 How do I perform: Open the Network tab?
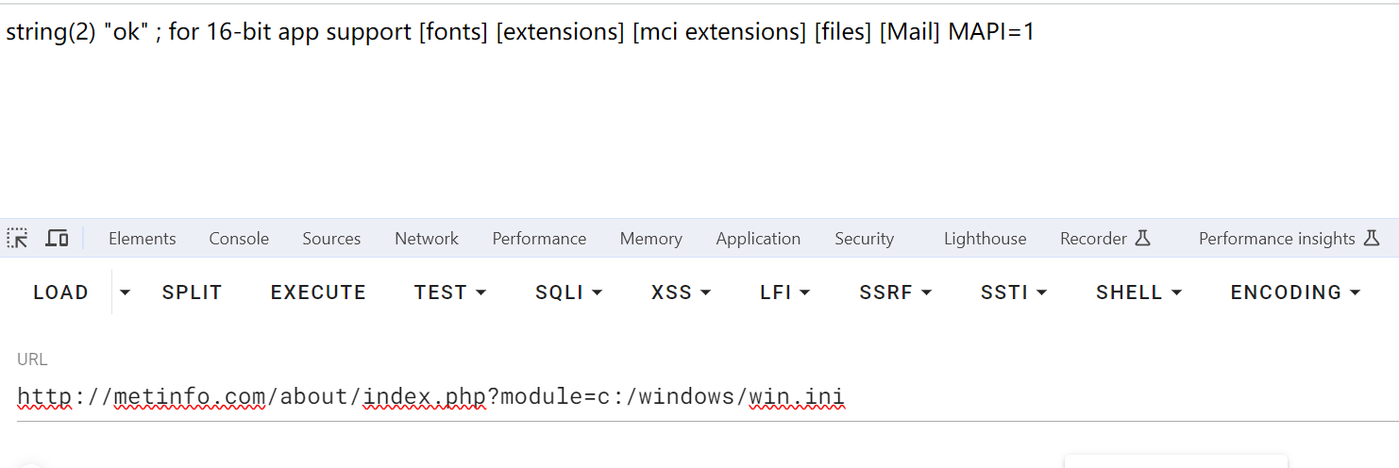(x=427, y=239)
